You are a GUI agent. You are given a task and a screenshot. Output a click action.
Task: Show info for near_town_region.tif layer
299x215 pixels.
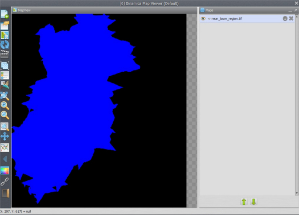(x=285, y=19)
